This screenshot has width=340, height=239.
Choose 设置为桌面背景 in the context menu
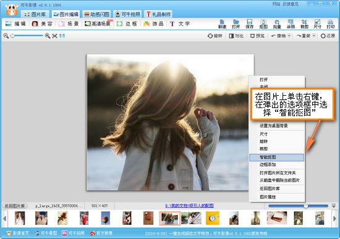tap(277, 125)
